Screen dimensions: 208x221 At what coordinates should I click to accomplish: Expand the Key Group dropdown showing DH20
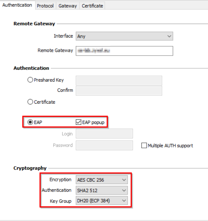(102, 201)
